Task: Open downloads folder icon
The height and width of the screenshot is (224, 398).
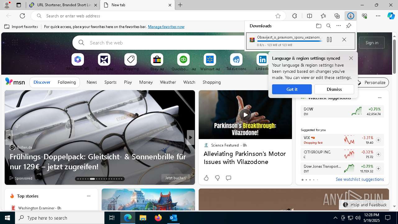Action: [318, 26]
